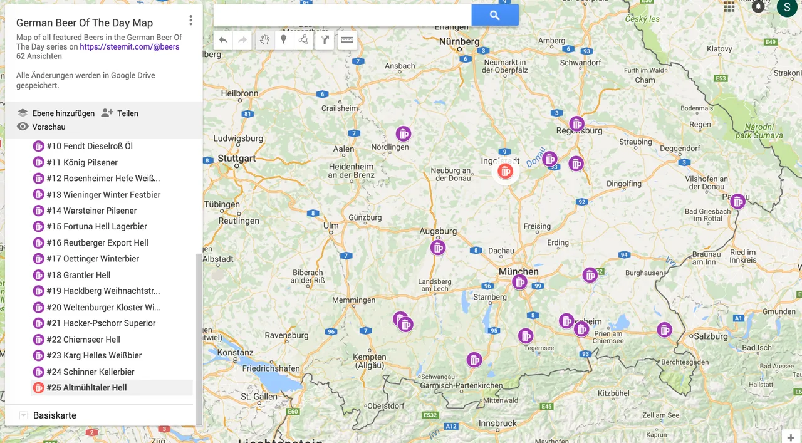Click the beer marker between Ingolstadt and Regensburg
This screenshot has height=443, width=802.
pos(549,159)
